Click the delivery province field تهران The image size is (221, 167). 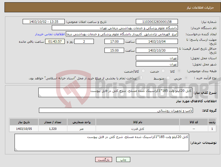tap(157, 58)
